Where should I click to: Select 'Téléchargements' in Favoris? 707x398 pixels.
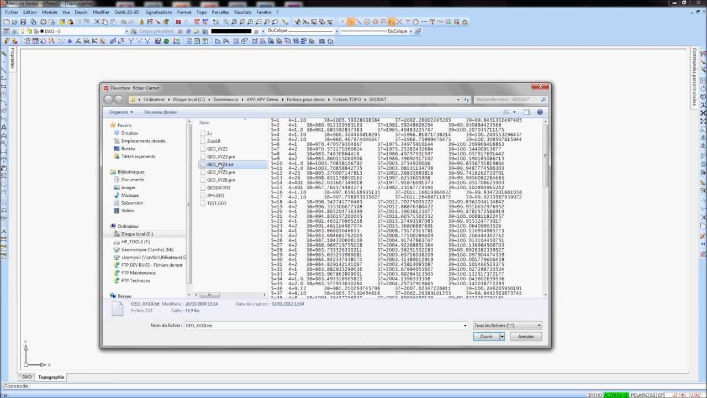click(138, 156)
